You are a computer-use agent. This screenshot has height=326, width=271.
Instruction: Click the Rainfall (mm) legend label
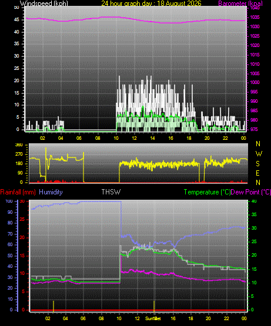[x=18, y=192]
